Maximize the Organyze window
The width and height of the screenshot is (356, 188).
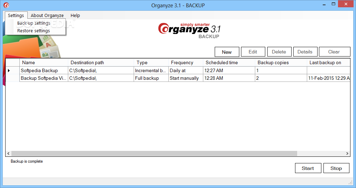point(333,4)
